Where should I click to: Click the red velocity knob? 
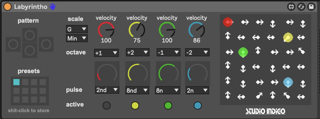tap(106, 30)
